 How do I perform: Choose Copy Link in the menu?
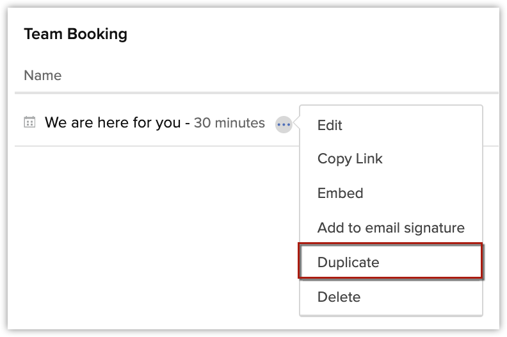[350, 159]
